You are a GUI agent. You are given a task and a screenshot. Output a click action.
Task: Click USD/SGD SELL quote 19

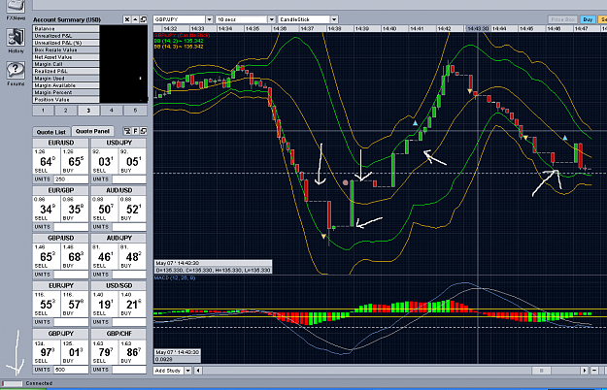point(105,304)
